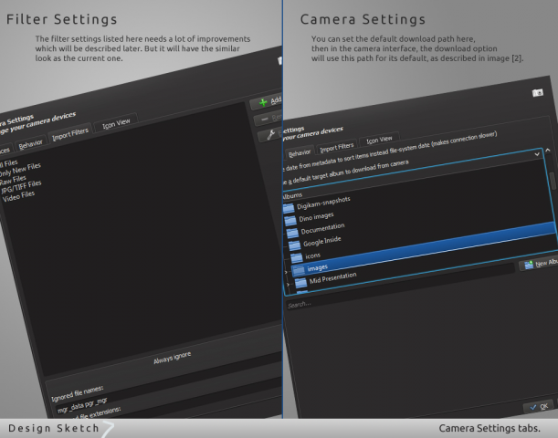The height and width of the screenshot is (438, 558).
Task: Select Icon View tab in camera settings
Action: (x=379, y=140)
